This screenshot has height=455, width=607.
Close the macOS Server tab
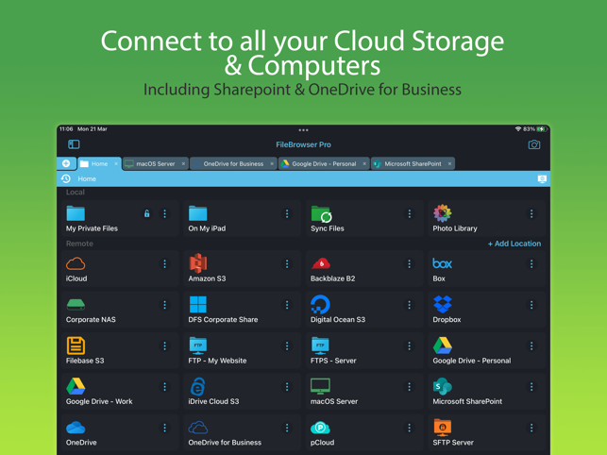(x=183, y=164)
